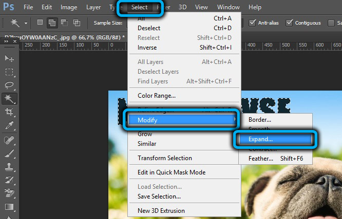Click Magic Wand icon in options bar
342x219 pixels.
pos(15,23)
